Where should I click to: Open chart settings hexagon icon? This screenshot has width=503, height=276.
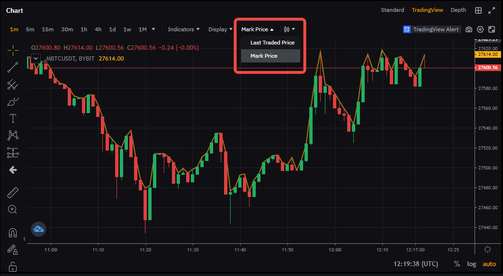pyautogui.click(x=480, y=29)
